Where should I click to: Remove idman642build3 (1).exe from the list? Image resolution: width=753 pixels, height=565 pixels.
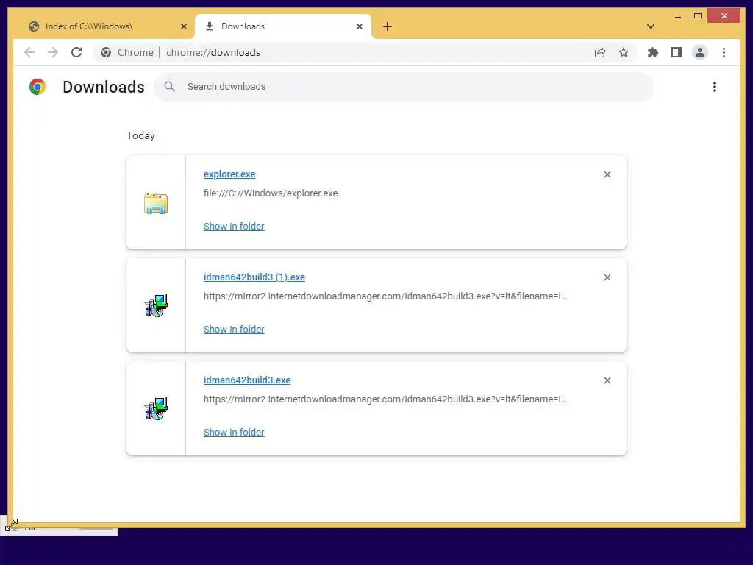[607, 277]
